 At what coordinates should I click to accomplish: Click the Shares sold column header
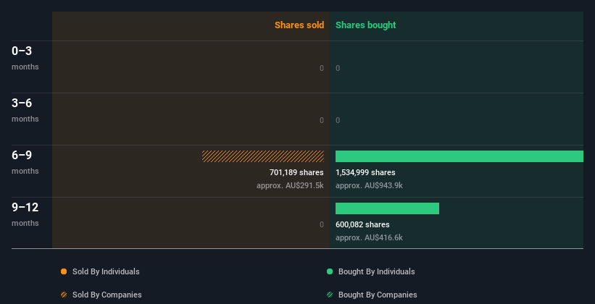click(x=299, y=25)
